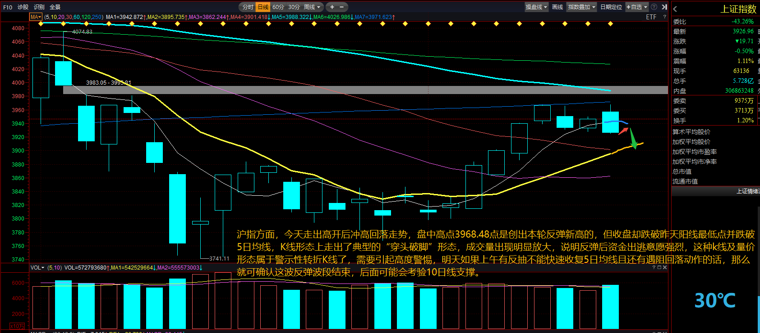Screen dimensions: 760x333
Task: Click the 算术平均股价 row label
Action: (691, 132)
